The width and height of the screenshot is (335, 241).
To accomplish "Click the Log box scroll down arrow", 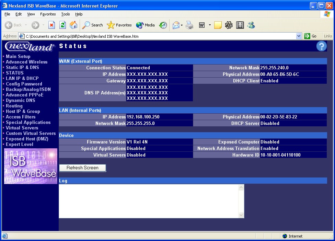I will coord(241,215).
